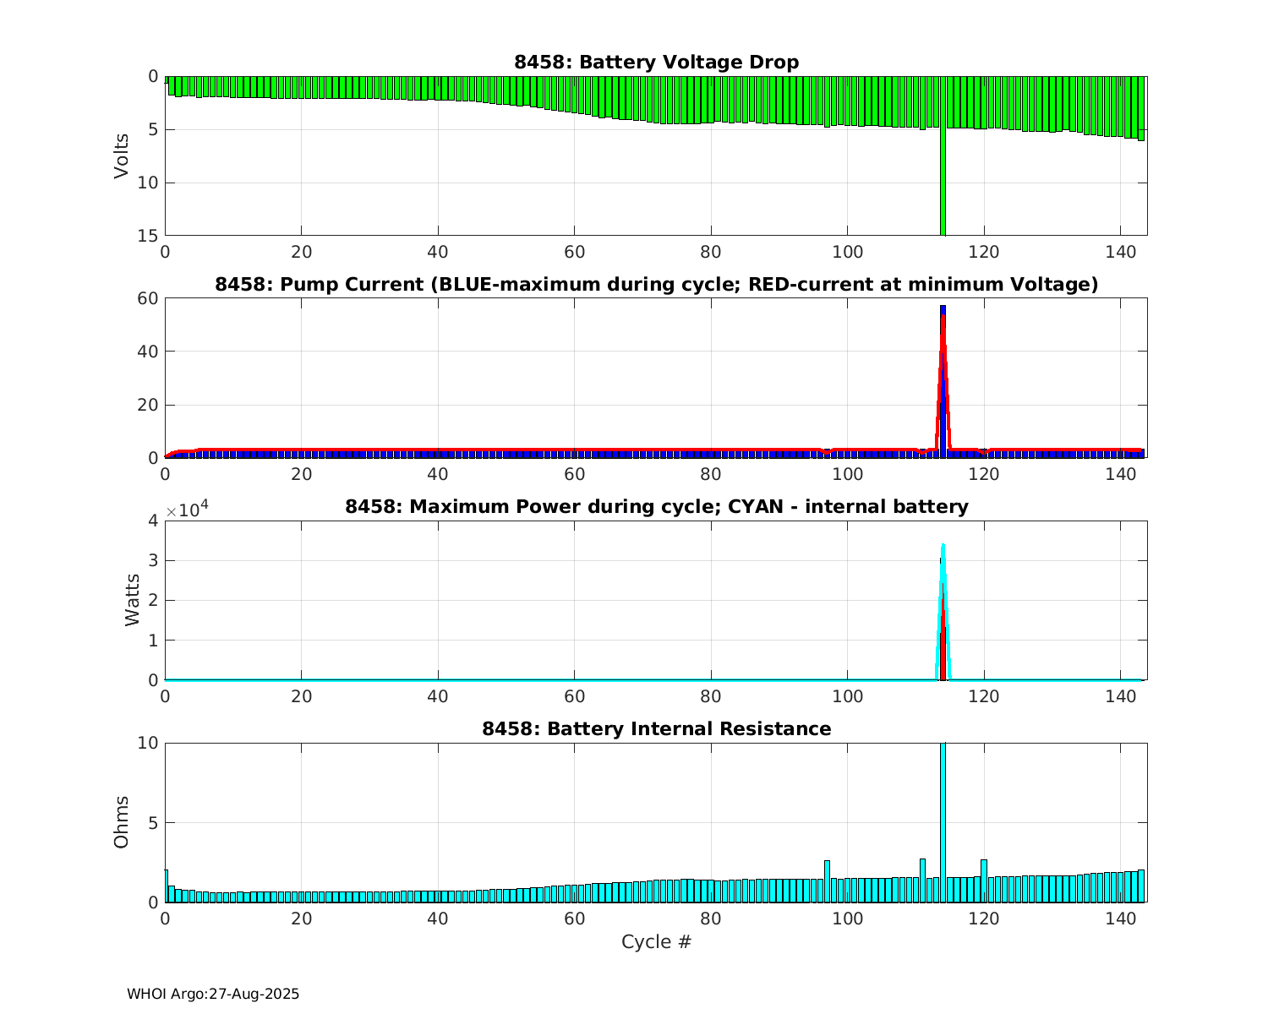Click the Volts y-axis label
The height and width of the screenshot is (1014, 1268).
coord(122,155)
